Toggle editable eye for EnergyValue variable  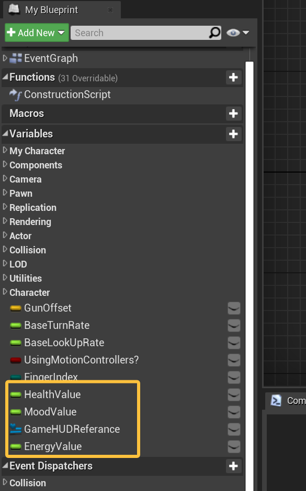point(234,447)
